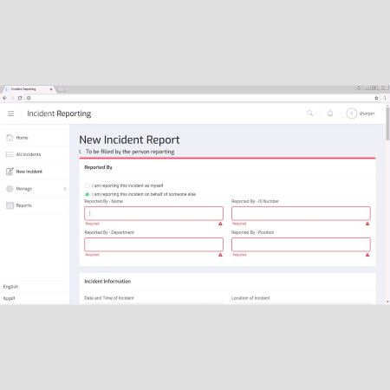This screenshot has width=390, height=390.
Task: Close the Incident Reporting browser tab
Action: pos(51,89)
